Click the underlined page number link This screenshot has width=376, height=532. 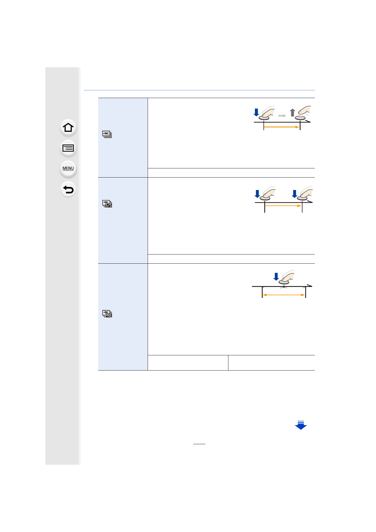click(x=199, y=441)
